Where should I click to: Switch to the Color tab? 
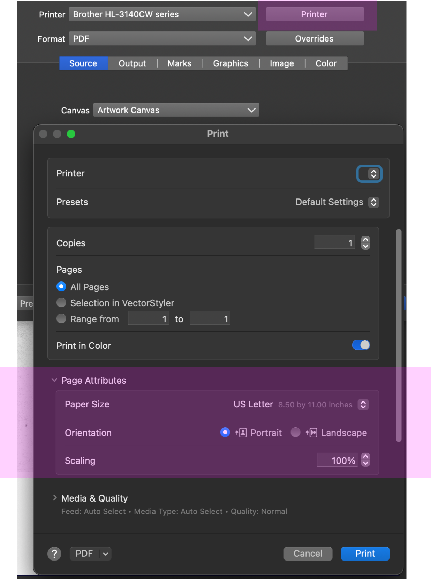[x=326, y=63]
